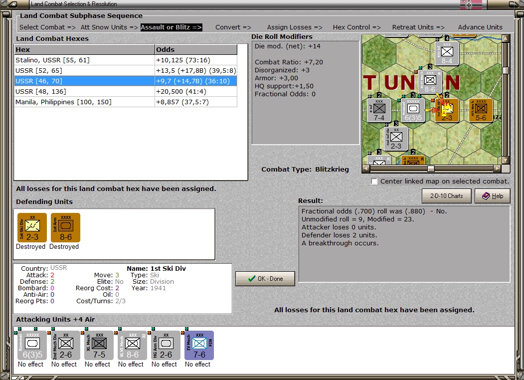
Task: Click the 8-6 mech counter on the map
Action: click(430, 82)
